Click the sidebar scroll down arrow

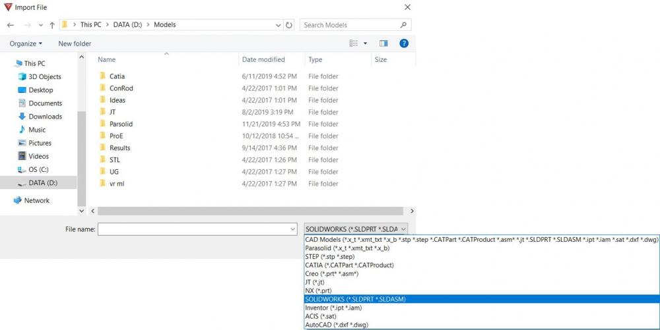(x=82, y=211)
